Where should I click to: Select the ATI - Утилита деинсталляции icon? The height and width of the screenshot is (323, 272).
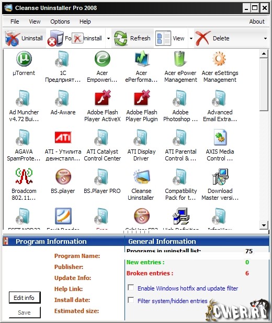tap(63, 137)
